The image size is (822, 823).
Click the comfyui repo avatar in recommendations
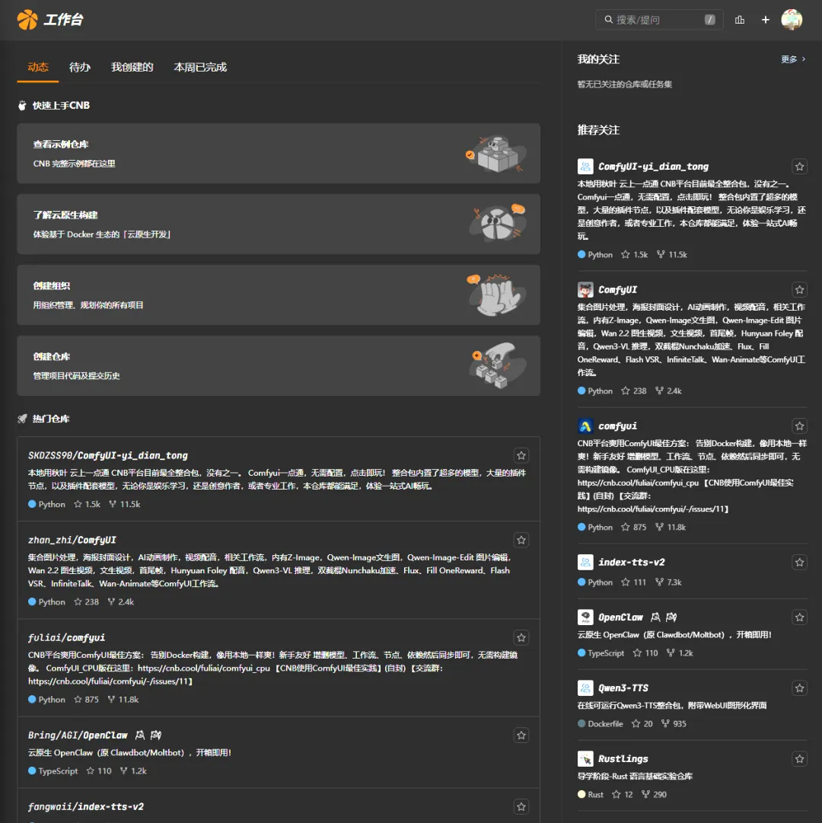(x=585, y=426)
